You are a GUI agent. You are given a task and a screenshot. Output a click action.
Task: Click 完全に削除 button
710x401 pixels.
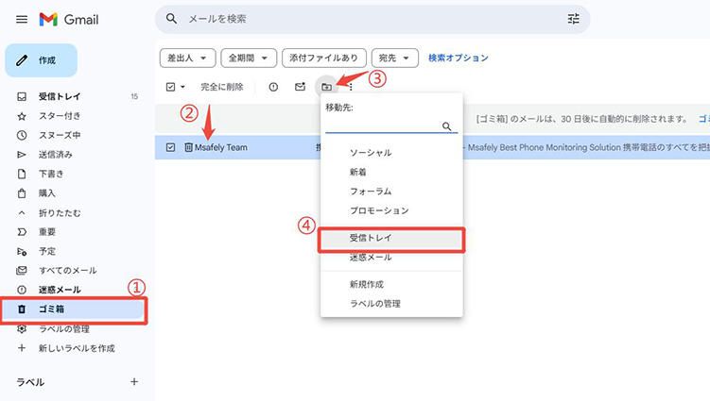[222, 87]
